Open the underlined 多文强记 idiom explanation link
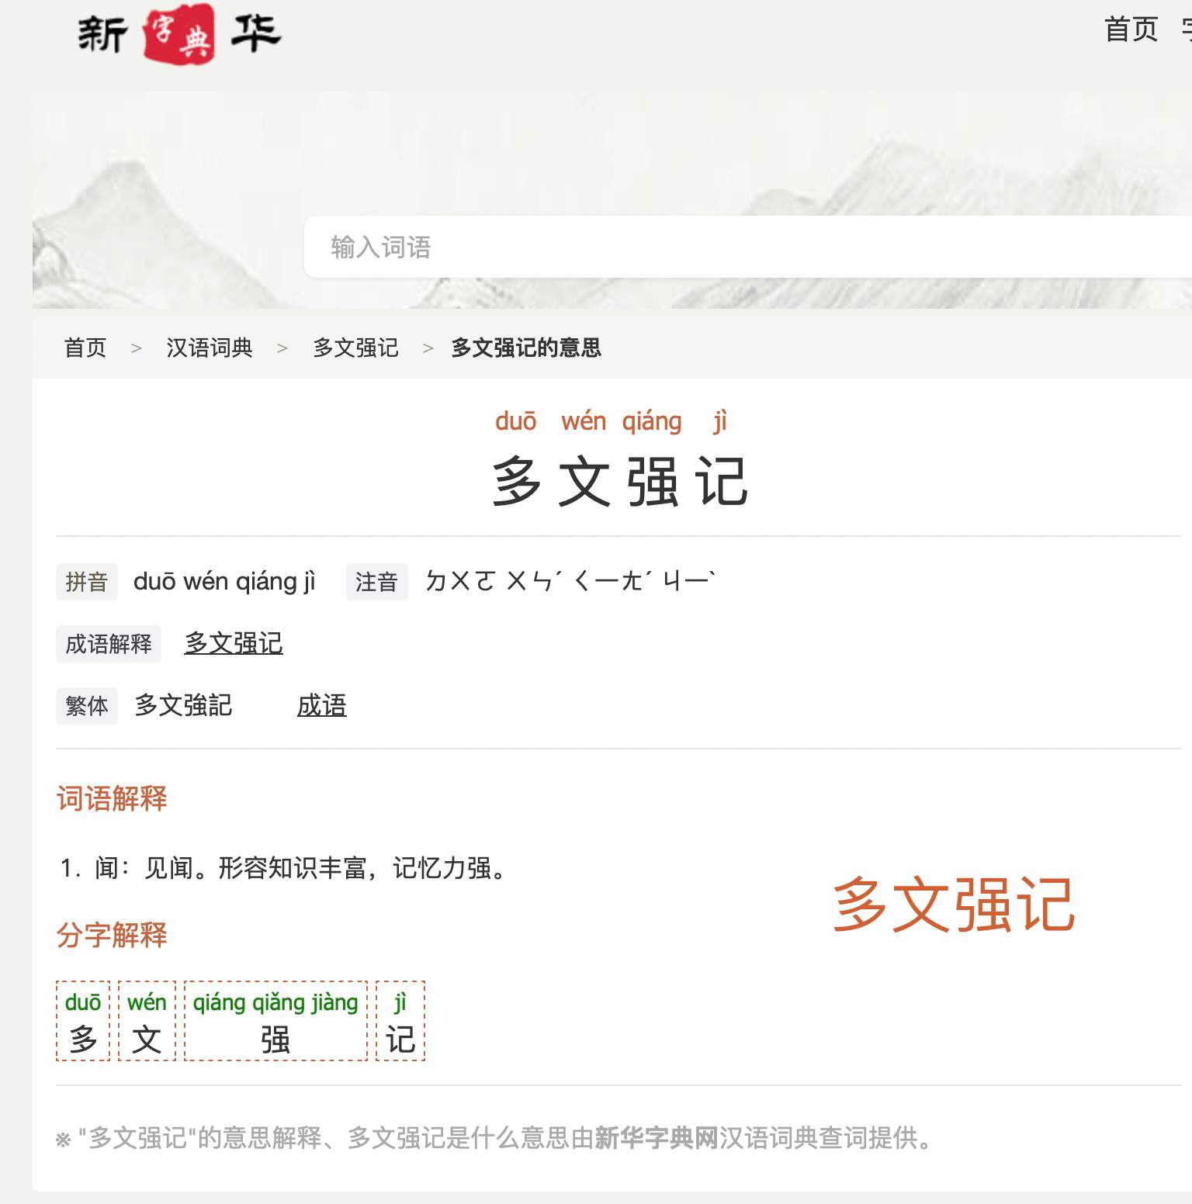 click(x=234, y=643)
